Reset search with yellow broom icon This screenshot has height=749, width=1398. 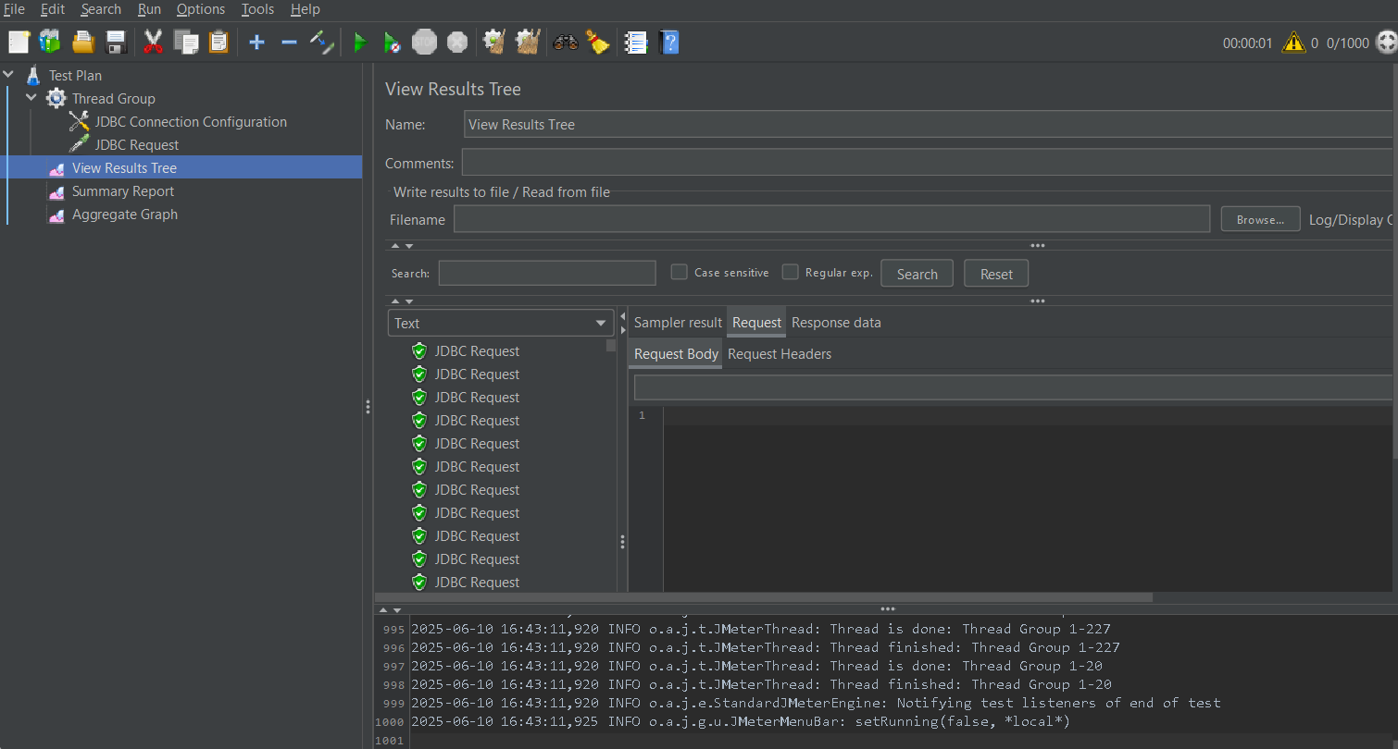click(597, 42)
